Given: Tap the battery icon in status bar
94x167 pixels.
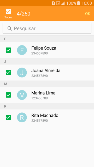Looking at the screenshot, I should coord(78,3).
